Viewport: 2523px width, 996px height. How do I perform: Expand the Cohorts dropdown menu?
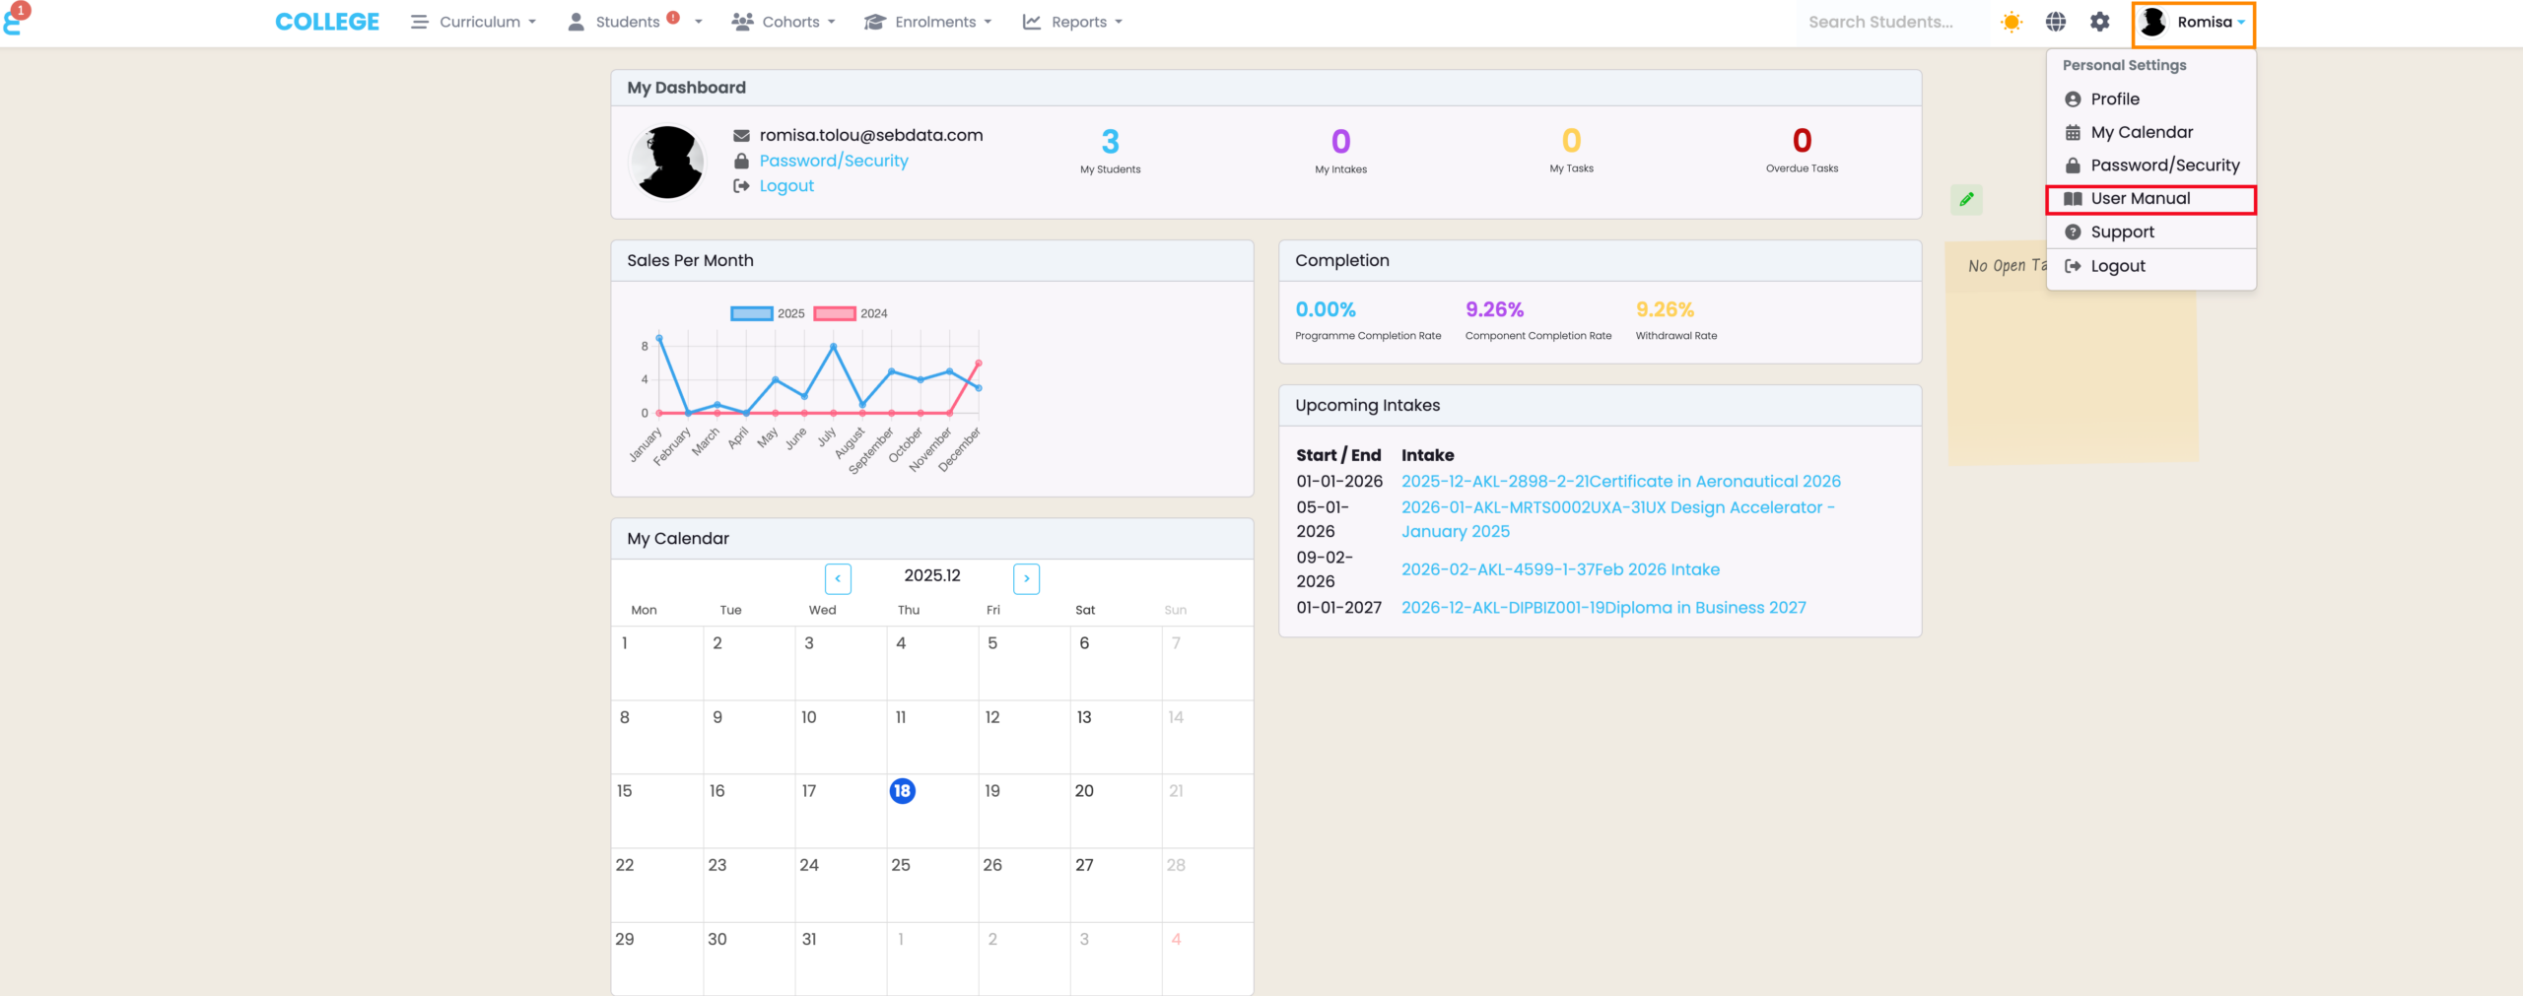click(x=784, y=22)
